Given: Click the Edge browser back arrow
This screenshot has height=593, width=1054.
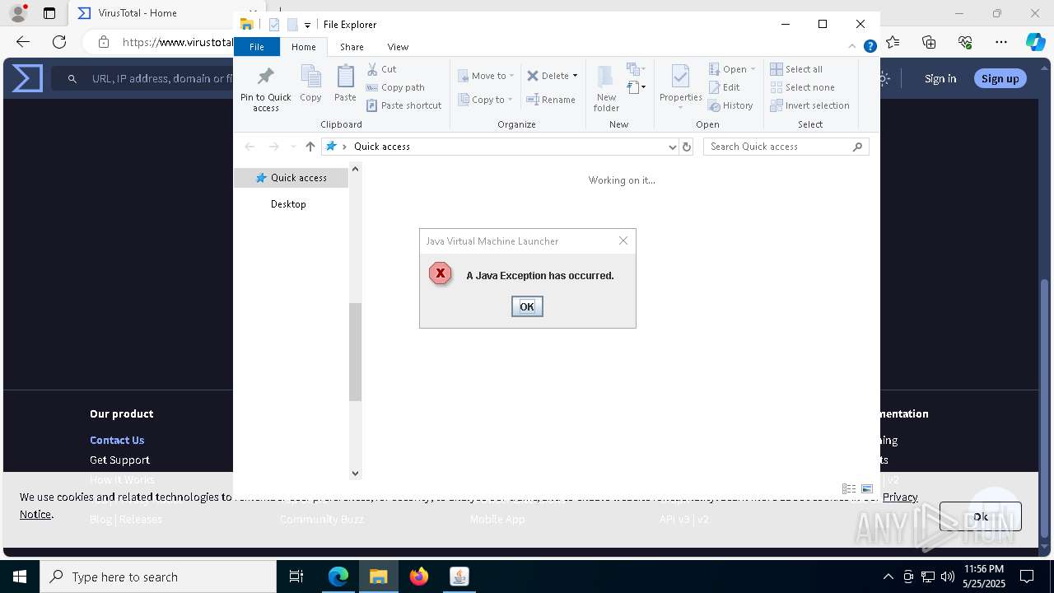Looking at the screenshot, I should (x=23, y=42).
